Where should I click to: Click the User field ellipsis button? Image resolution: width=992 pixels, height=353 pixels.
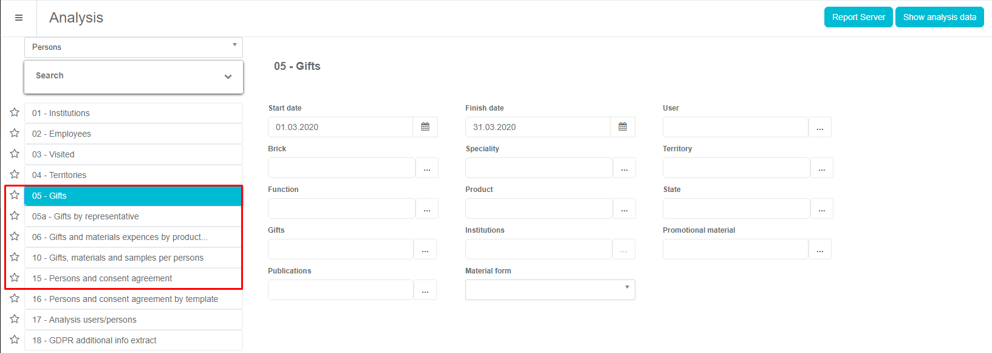819,128
